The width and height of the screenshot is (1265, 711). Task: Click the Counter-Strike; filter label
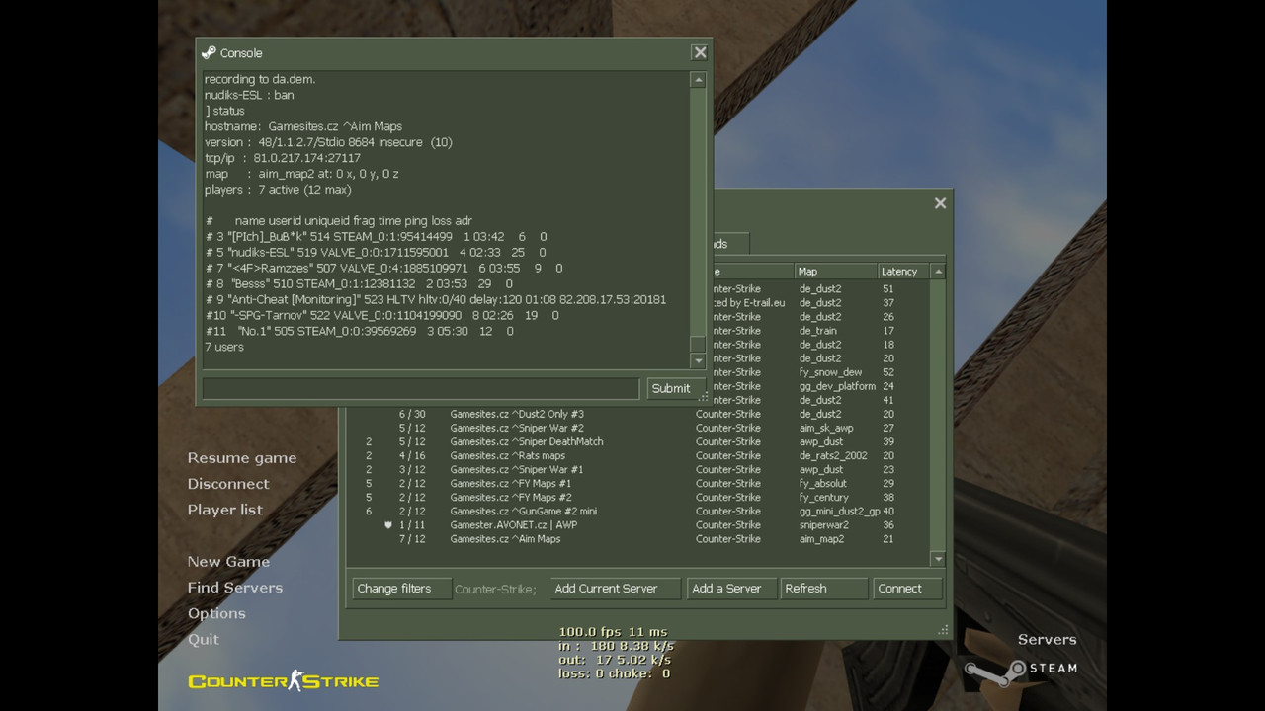(495, 589)
